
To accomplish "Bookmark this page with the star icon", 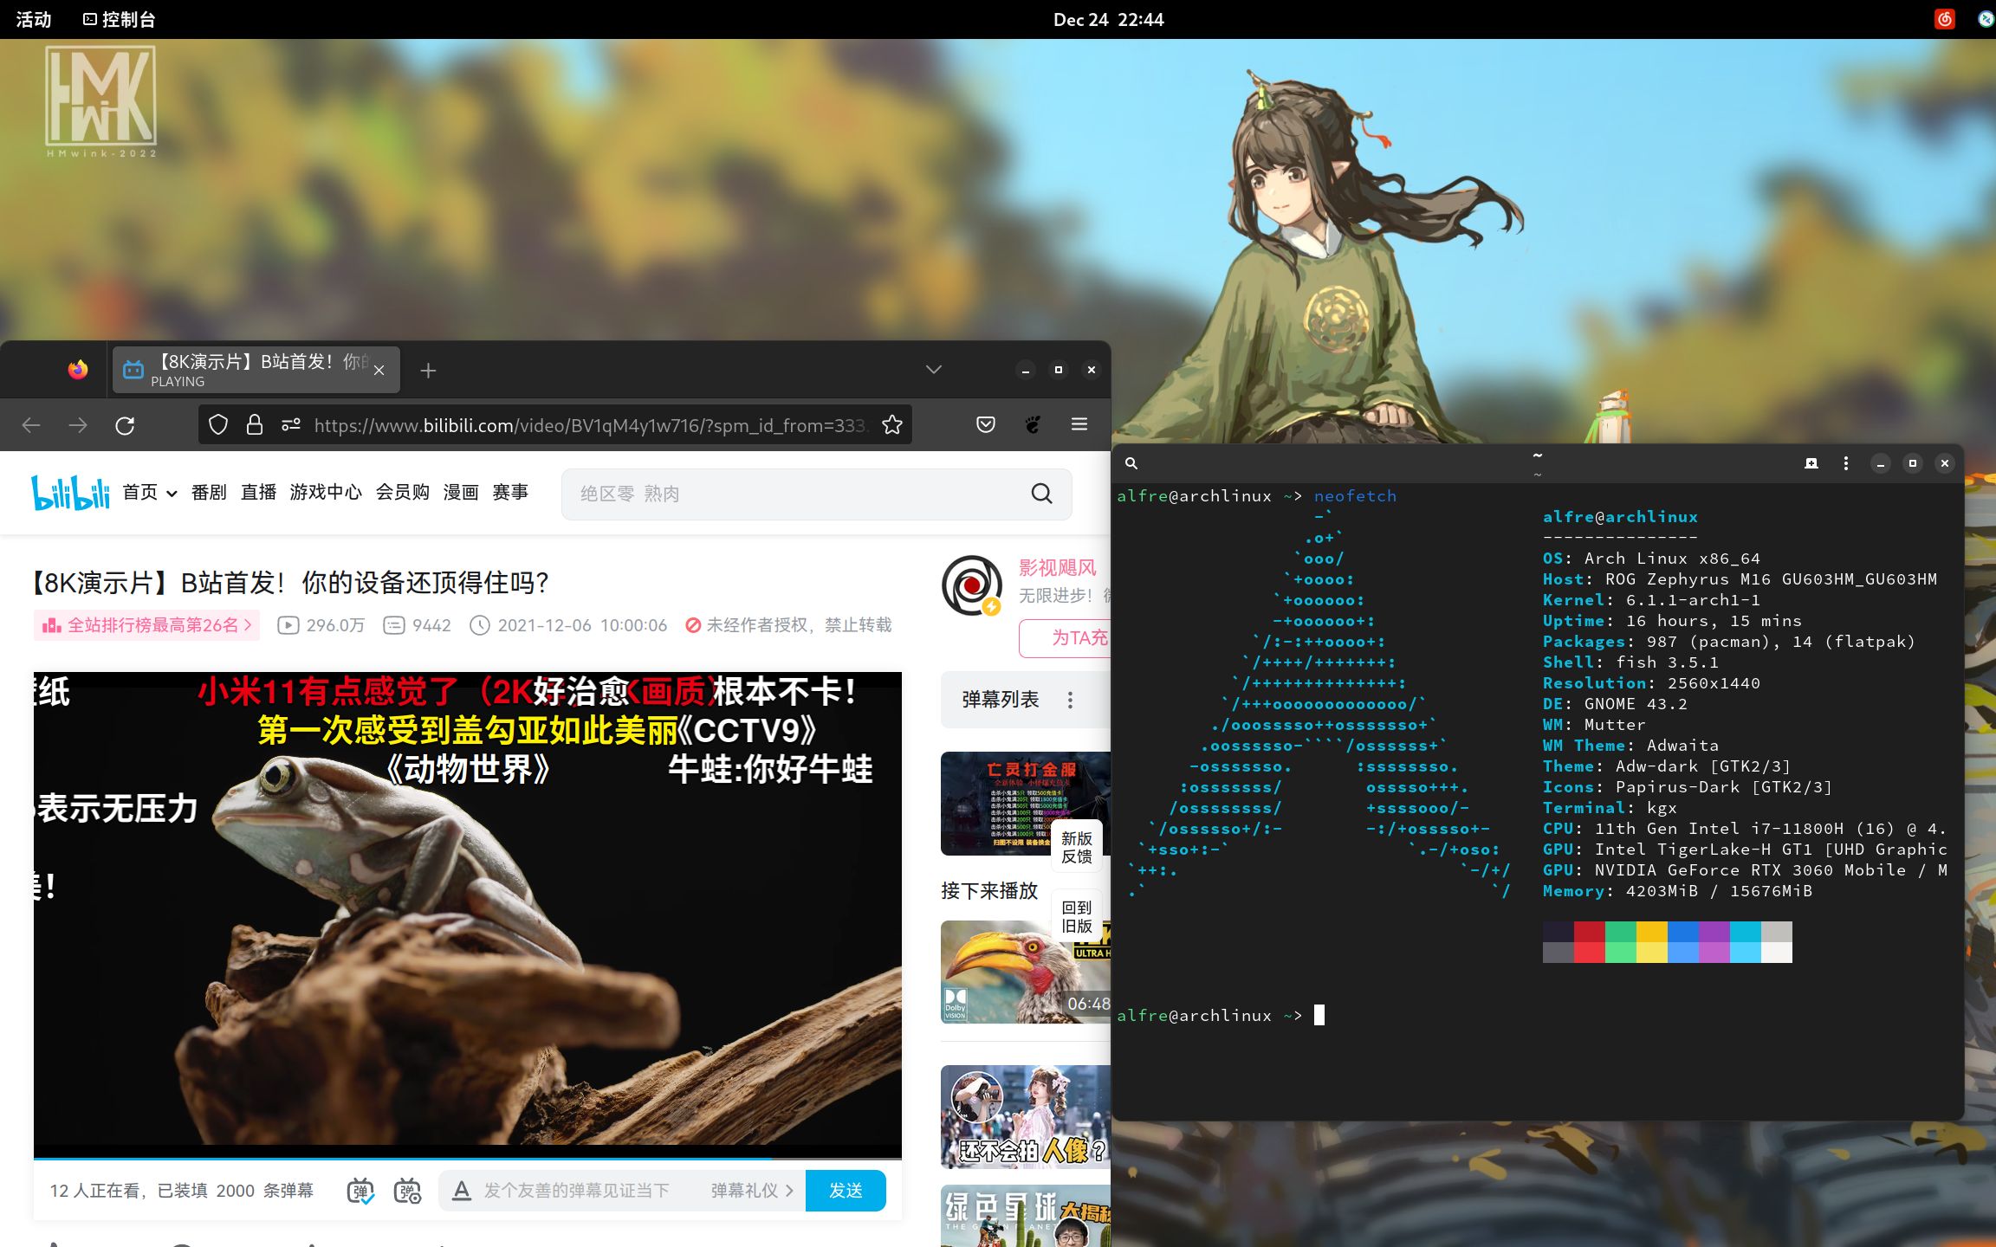I will click(x=892, y=424).
